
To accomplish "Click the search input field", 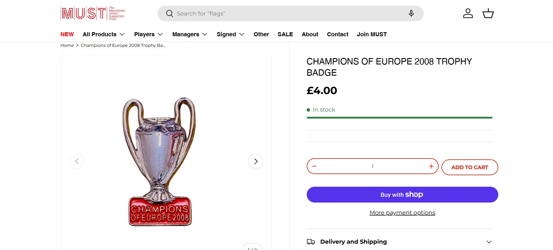I will coord(288,14).
